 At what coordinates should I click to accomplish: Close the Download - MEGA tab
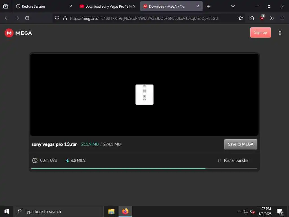198,6
